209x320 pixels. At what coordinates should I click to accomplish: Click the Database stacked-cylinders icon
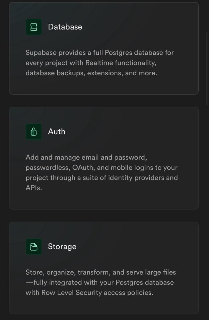[x=34, y=27]
